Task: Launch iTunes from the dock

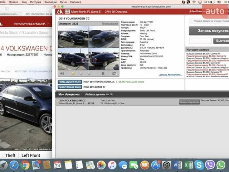Action: tap(112, 165)
